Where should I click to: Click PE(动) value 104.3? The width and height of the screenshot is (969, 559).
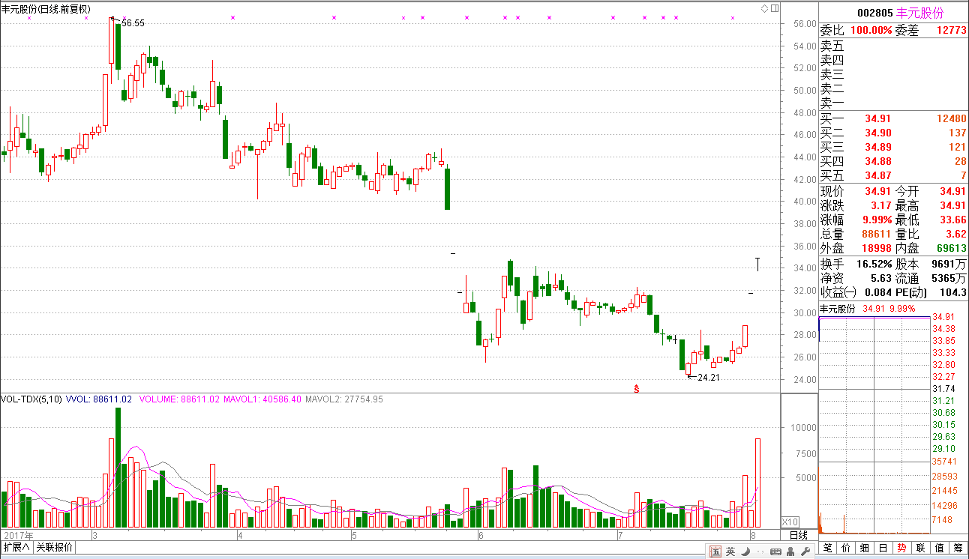click(952, 292)
